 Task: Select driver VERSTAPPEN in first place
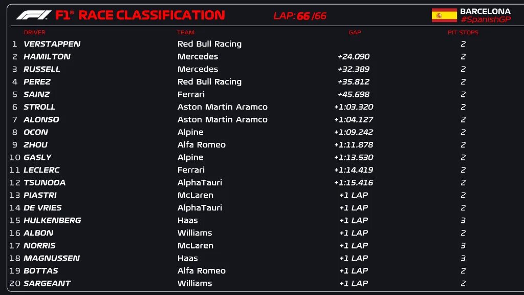click(x=52, y=44)
